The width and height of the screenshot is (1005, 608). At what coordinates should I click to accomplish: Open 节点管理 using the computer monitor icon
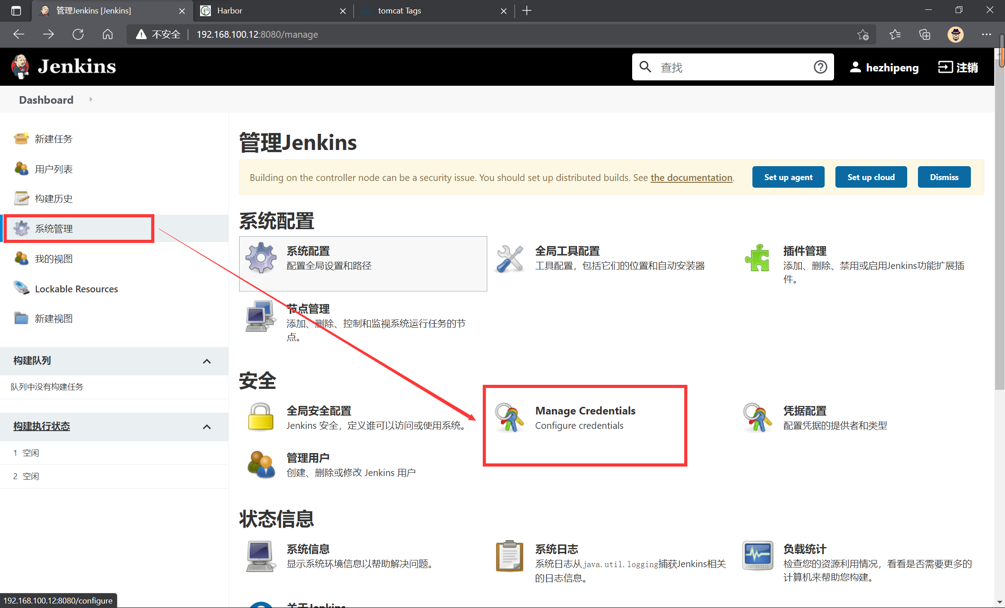(x=261, y=316)
